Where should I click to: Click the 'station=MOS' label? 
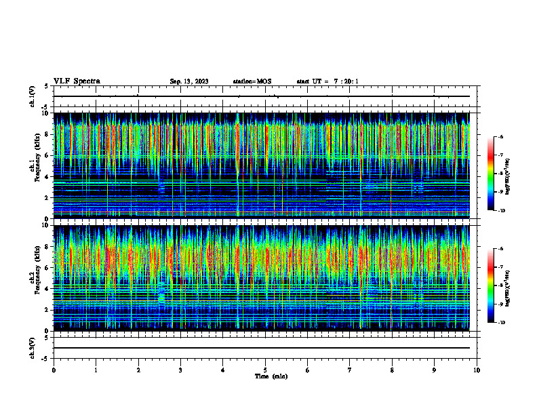coord(252,81)
